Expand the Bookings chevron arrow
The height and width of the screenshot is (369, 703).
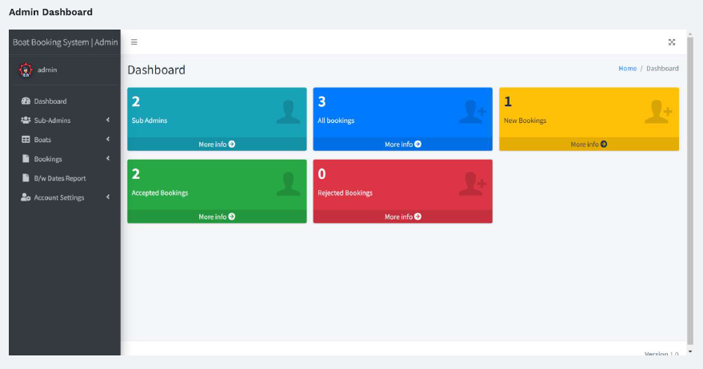(108, 158)
